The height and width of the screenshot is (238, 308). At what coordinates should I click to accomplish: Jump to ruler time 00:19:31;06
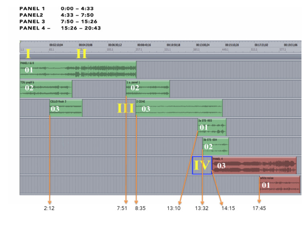pyautogui.click(x=290, y=45)
